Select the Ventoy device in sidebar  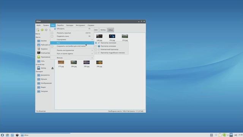click(42, 68)
